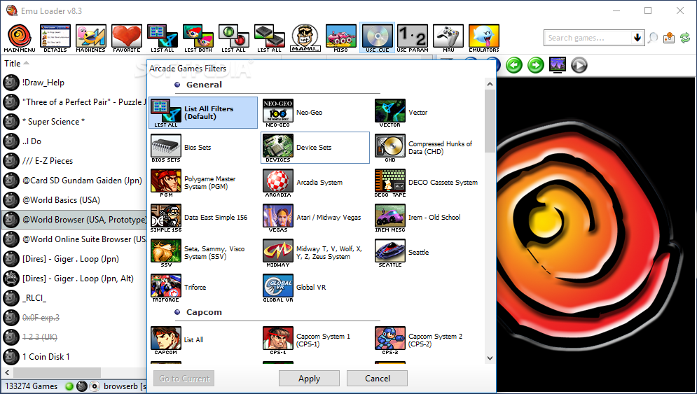This screenshot has height=394, width=697.
Task: Open the Emulators ghost icon
Action: [484, 38]
